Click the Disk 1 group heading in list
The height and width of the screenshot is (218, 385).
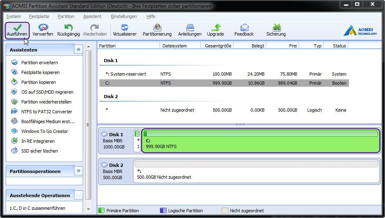tap(111, 61)
